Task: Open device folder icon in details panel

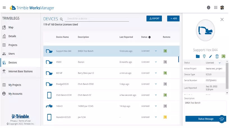Action: pyautogui.click(x=198, y=56)
